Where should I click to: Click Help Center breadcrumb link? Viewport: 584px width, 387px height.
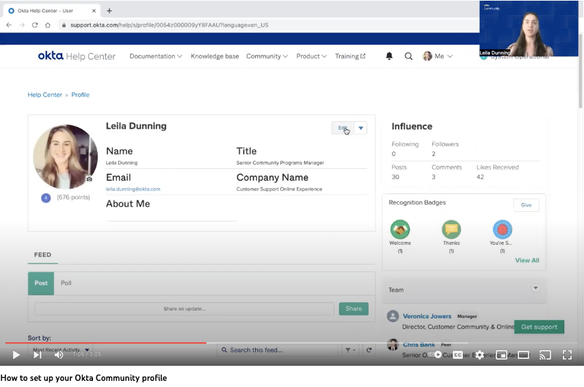coord(44,95)
